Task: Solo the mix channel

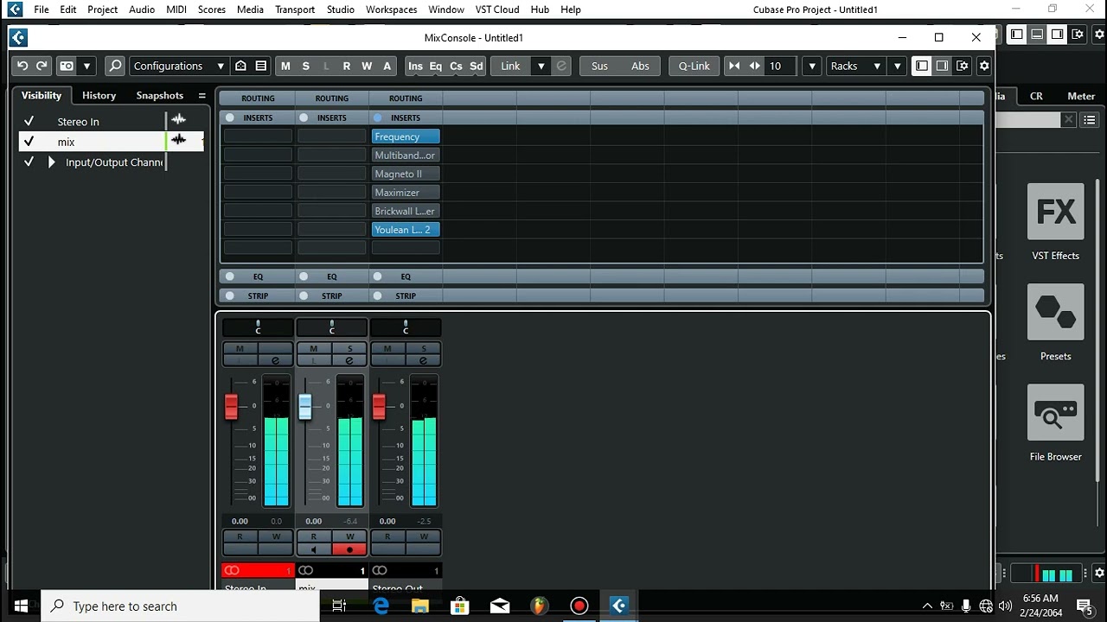Action: coord(349,348)
